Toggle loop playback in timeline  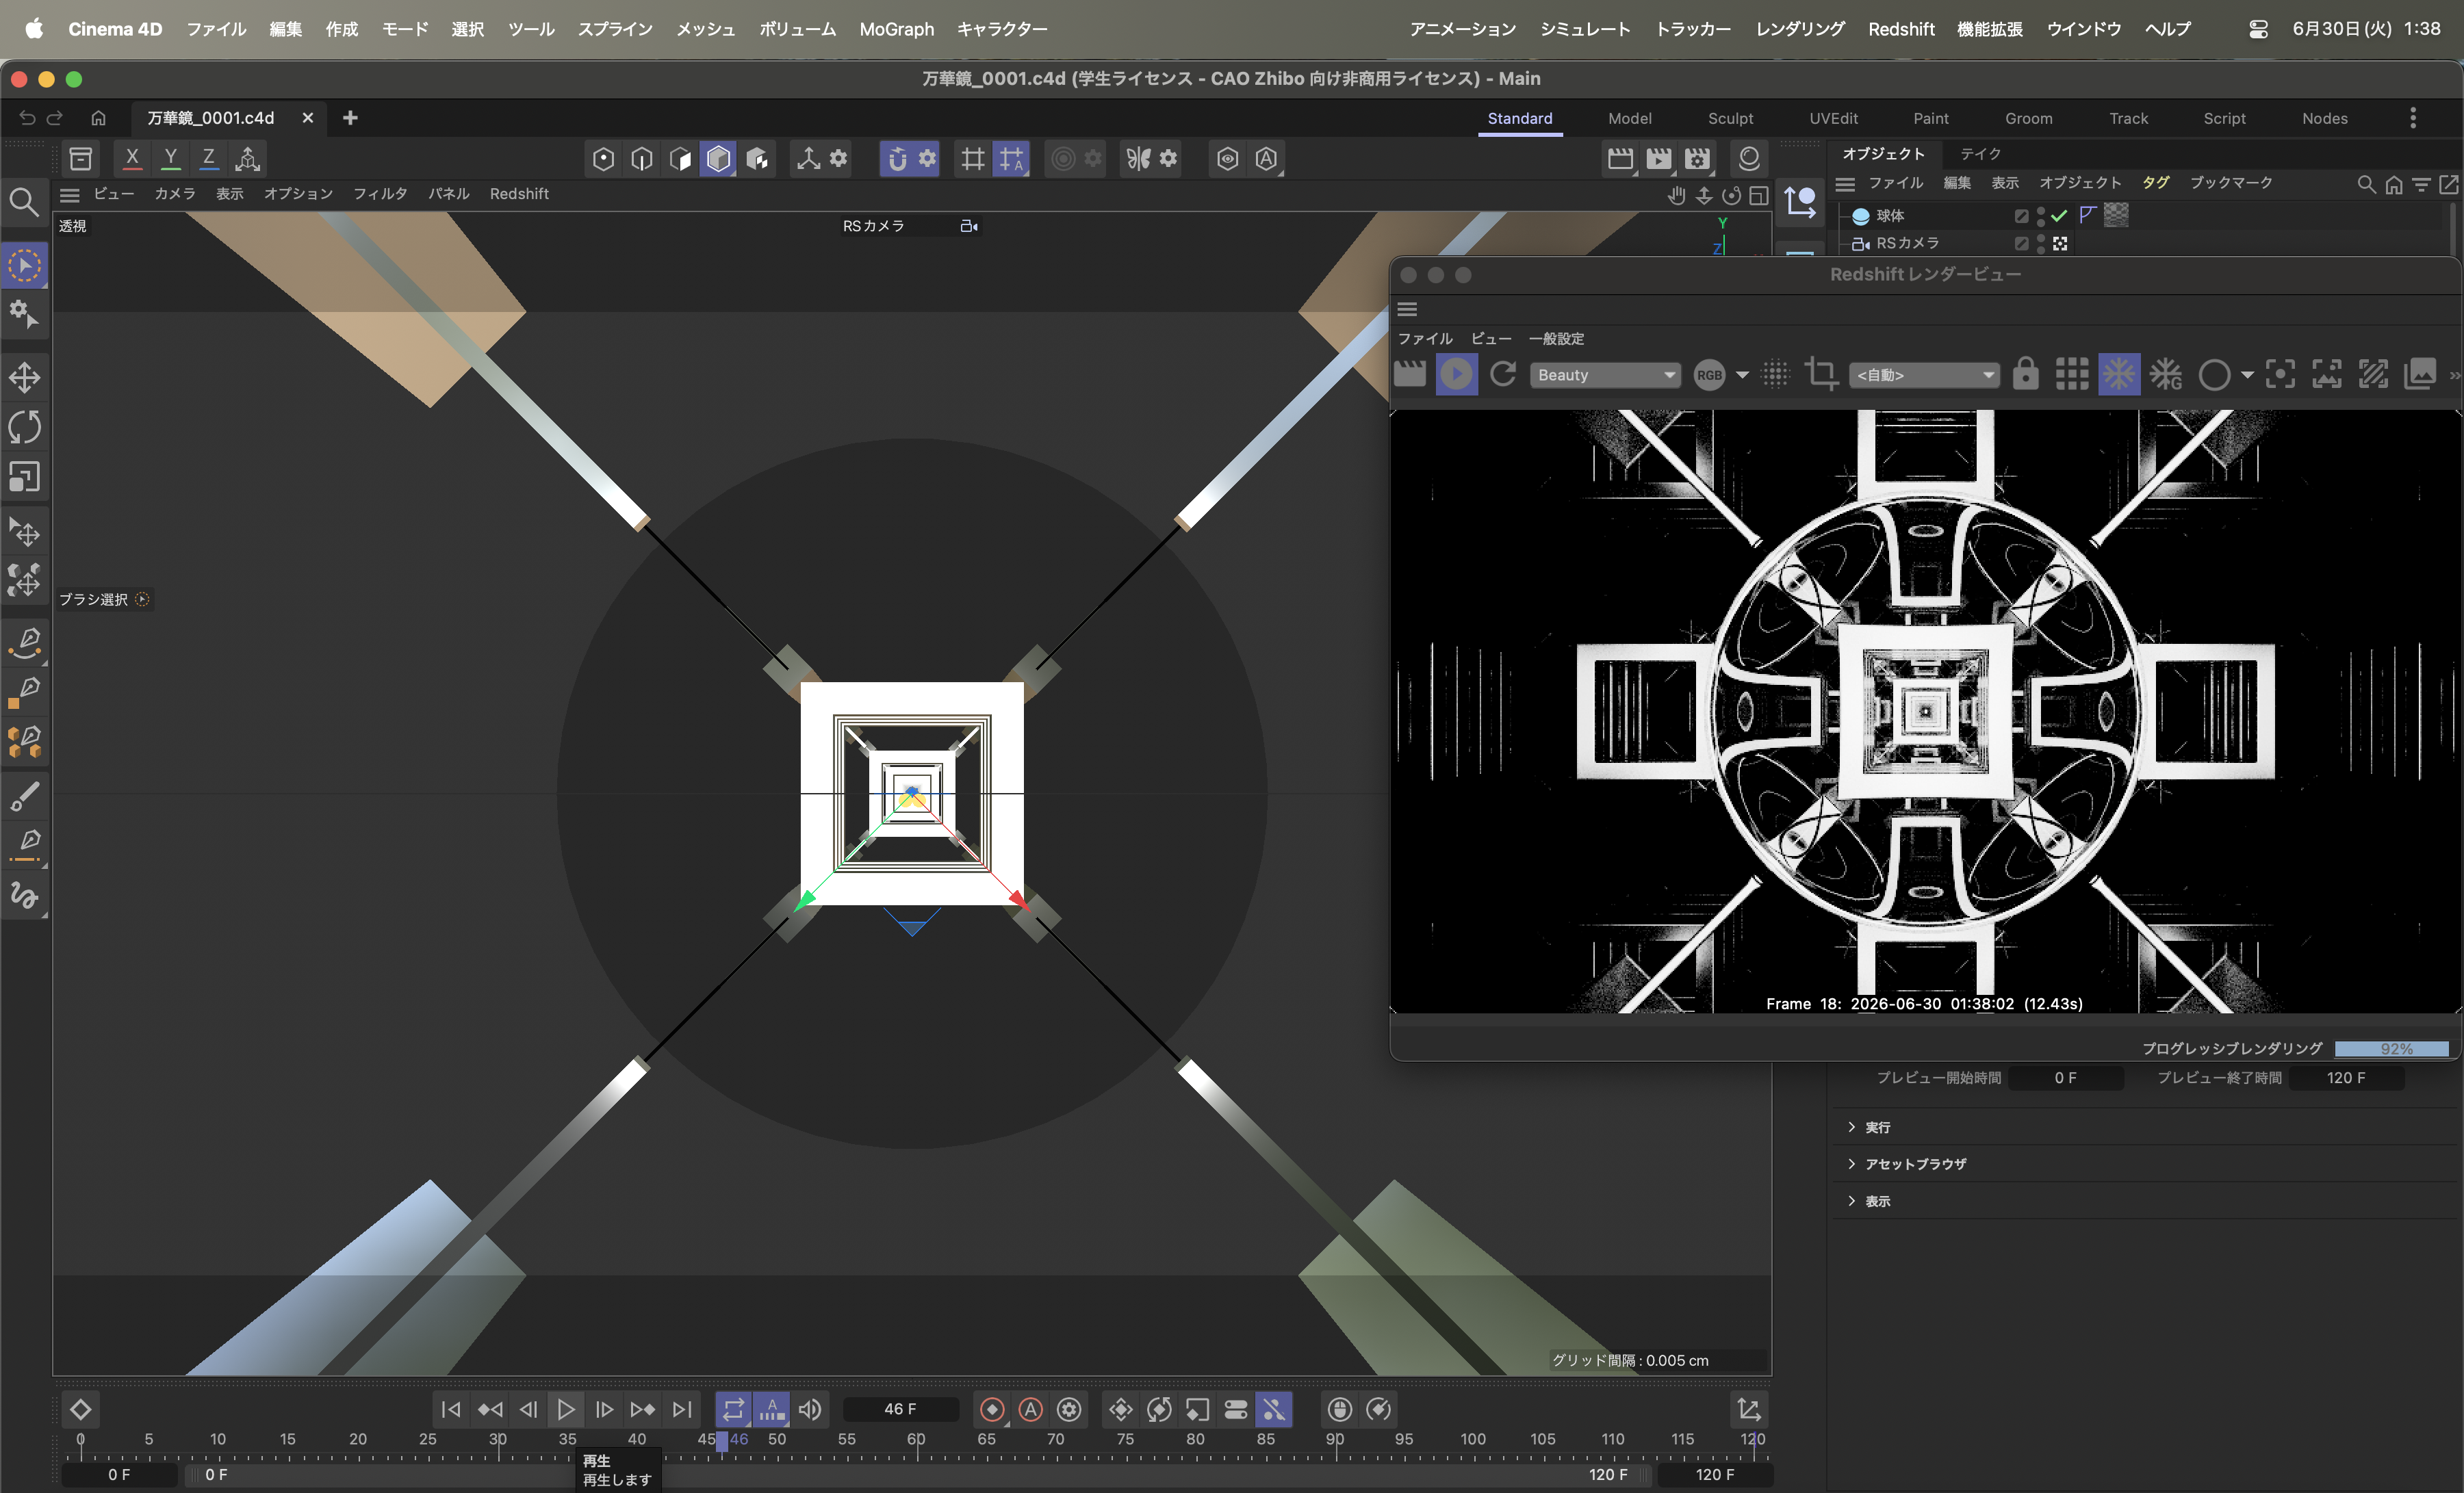click(733, 1410)
